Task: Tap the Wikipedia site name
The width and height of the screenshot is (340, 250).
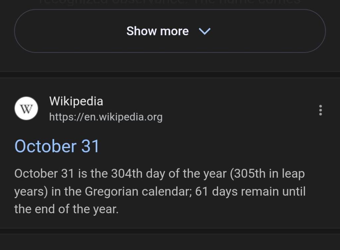Action: coord(76,101)
